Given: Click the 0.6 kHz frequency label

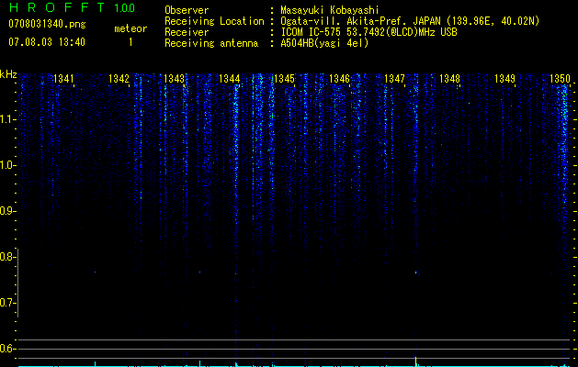Looking at the screenshot, I should tap(7, 349).
